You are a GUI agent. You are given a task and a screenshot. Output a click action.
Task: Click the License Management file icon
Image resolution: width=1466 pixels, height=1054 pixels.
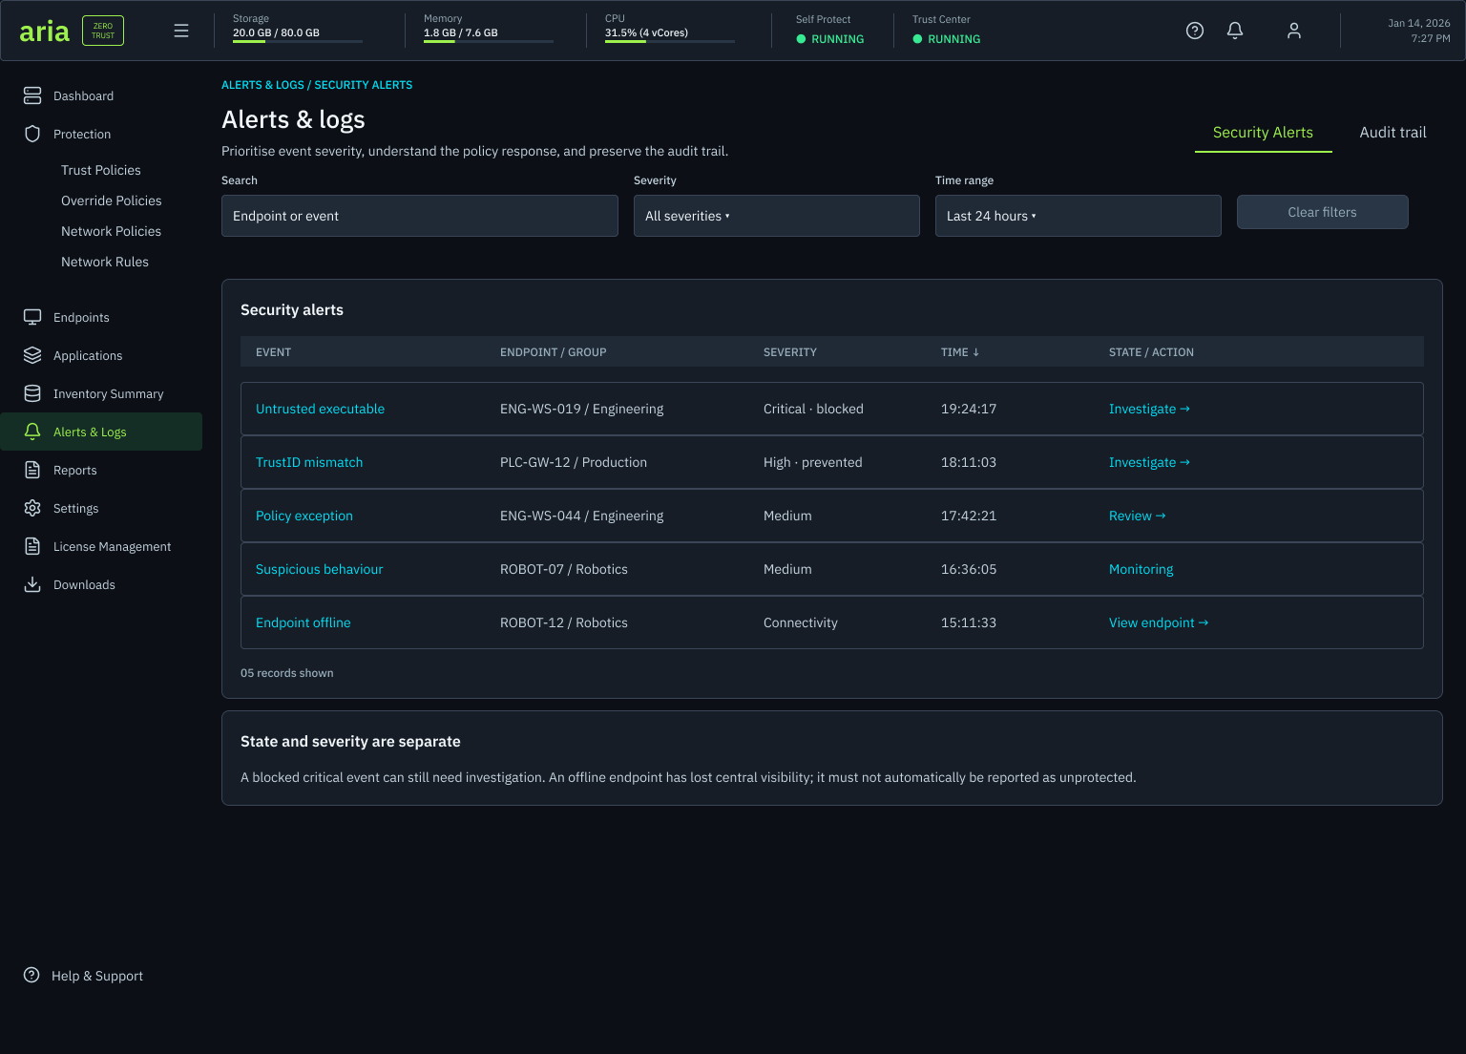coord(32,546)
